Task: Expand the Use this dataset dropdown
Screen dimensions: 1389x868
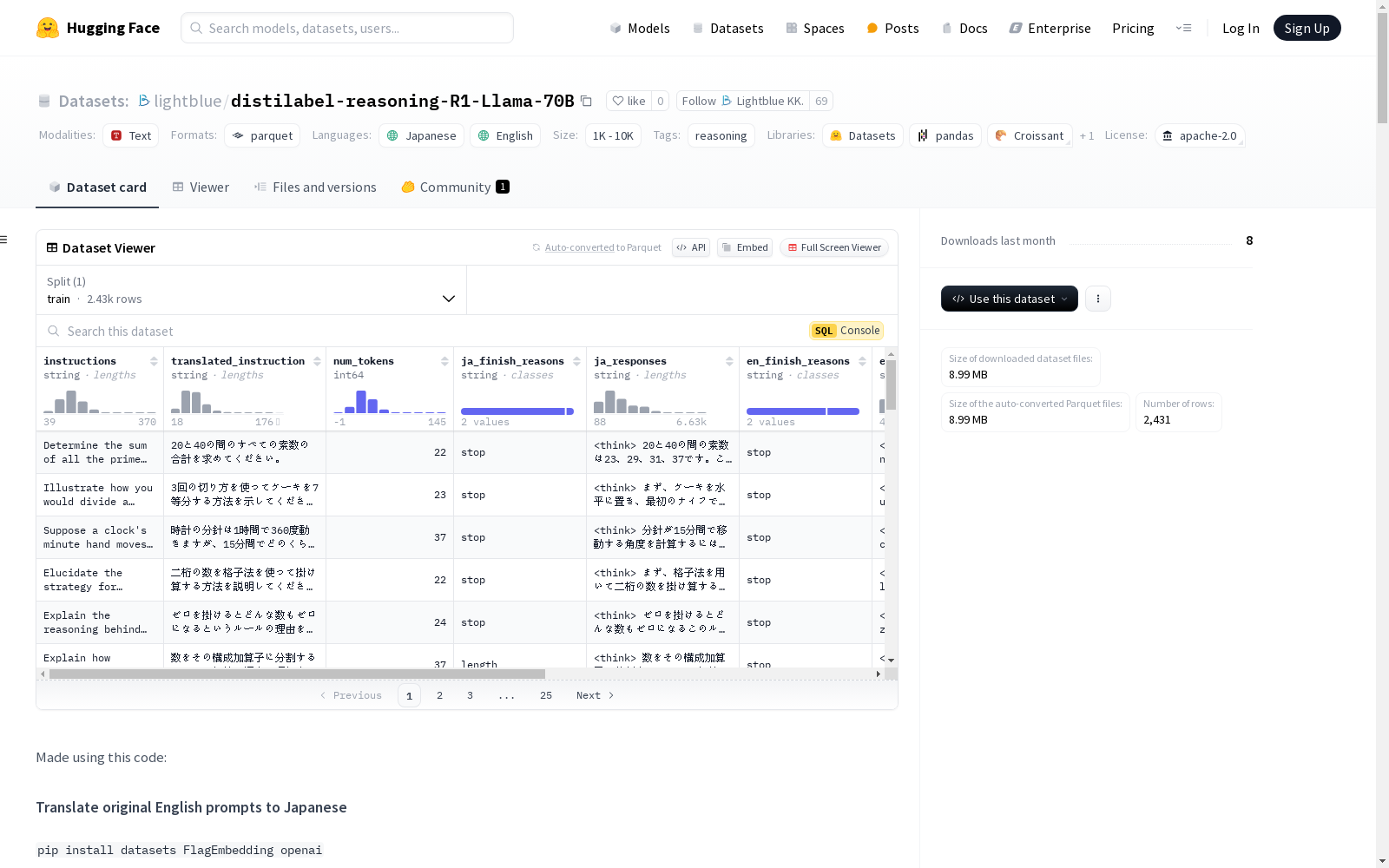Action: click(1010, 299)
